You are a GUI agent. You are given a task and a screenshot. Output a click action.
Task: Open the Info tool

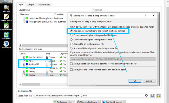click(6, 9)
